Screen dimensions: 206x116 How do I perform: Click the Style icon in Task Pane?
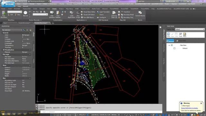pos(173,35)
